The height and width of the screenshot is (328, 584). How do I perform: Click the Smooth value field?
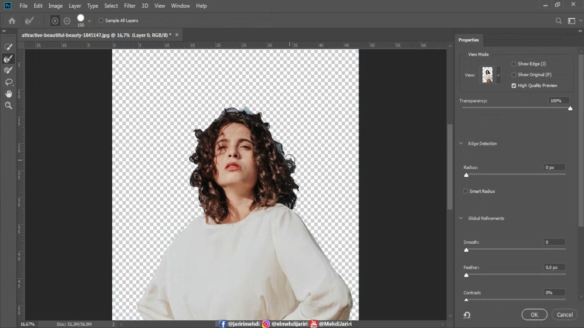point(554,242)
